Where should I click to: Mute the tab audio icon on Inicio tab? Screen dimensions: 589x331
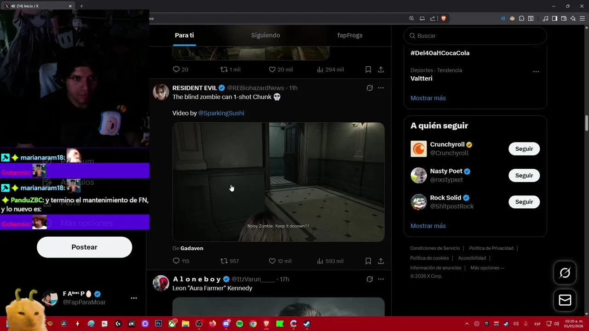click(x=13, y=6)
